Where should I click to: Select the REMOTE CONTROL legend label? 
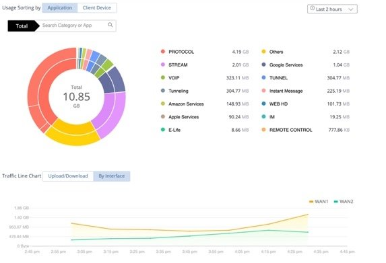coord(291,130)
